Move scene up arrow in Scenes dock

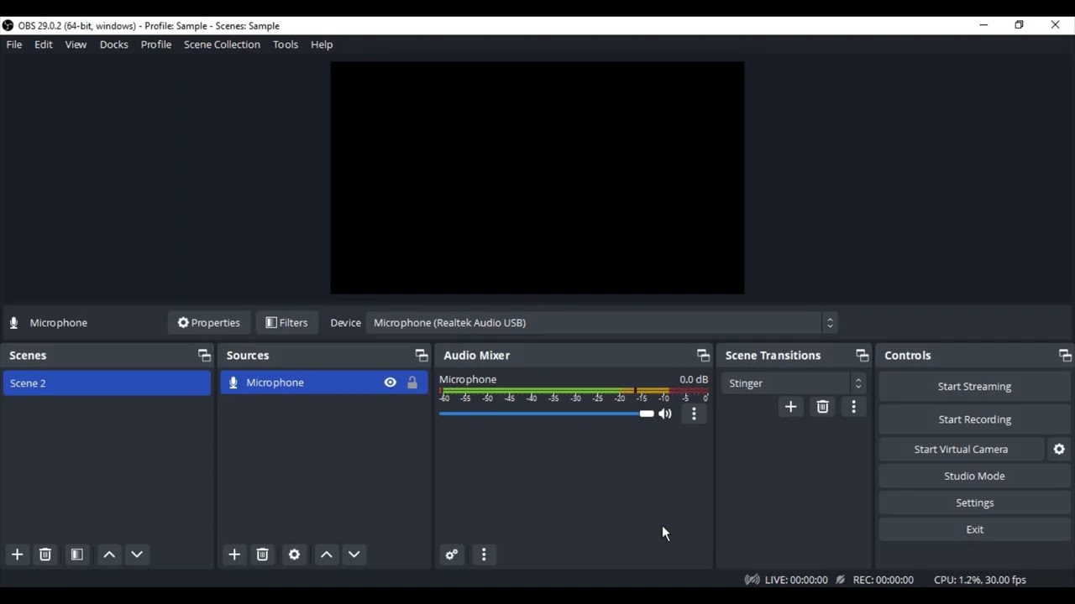(x=109, y=555)
